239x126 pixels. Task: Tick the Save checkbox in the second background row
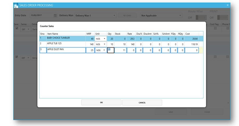(17, 57)
